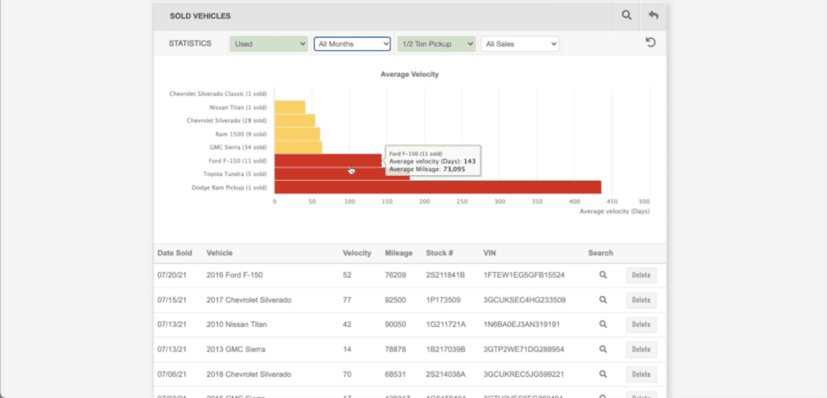Click stock number 1P173509
The width and height of the screenshot is (827, 398).
click(x=443, y=300)
